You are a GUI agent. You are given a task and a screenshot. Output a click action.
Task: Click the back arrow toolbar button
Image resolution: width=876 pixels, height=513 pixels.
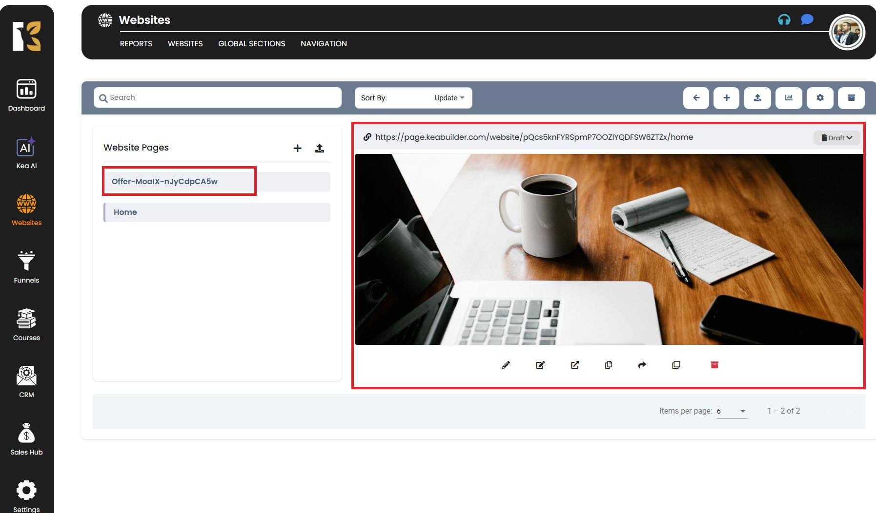696,98
